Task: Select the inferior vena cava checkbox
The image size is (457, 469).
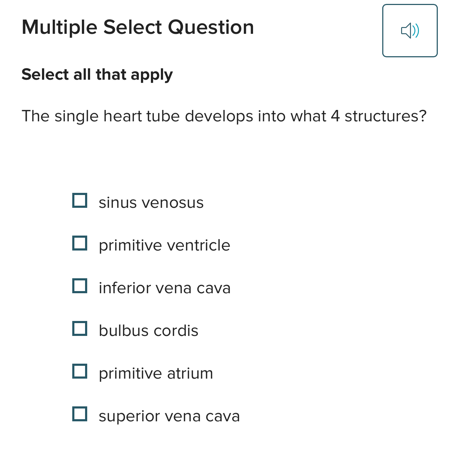Action: point(80,286)
